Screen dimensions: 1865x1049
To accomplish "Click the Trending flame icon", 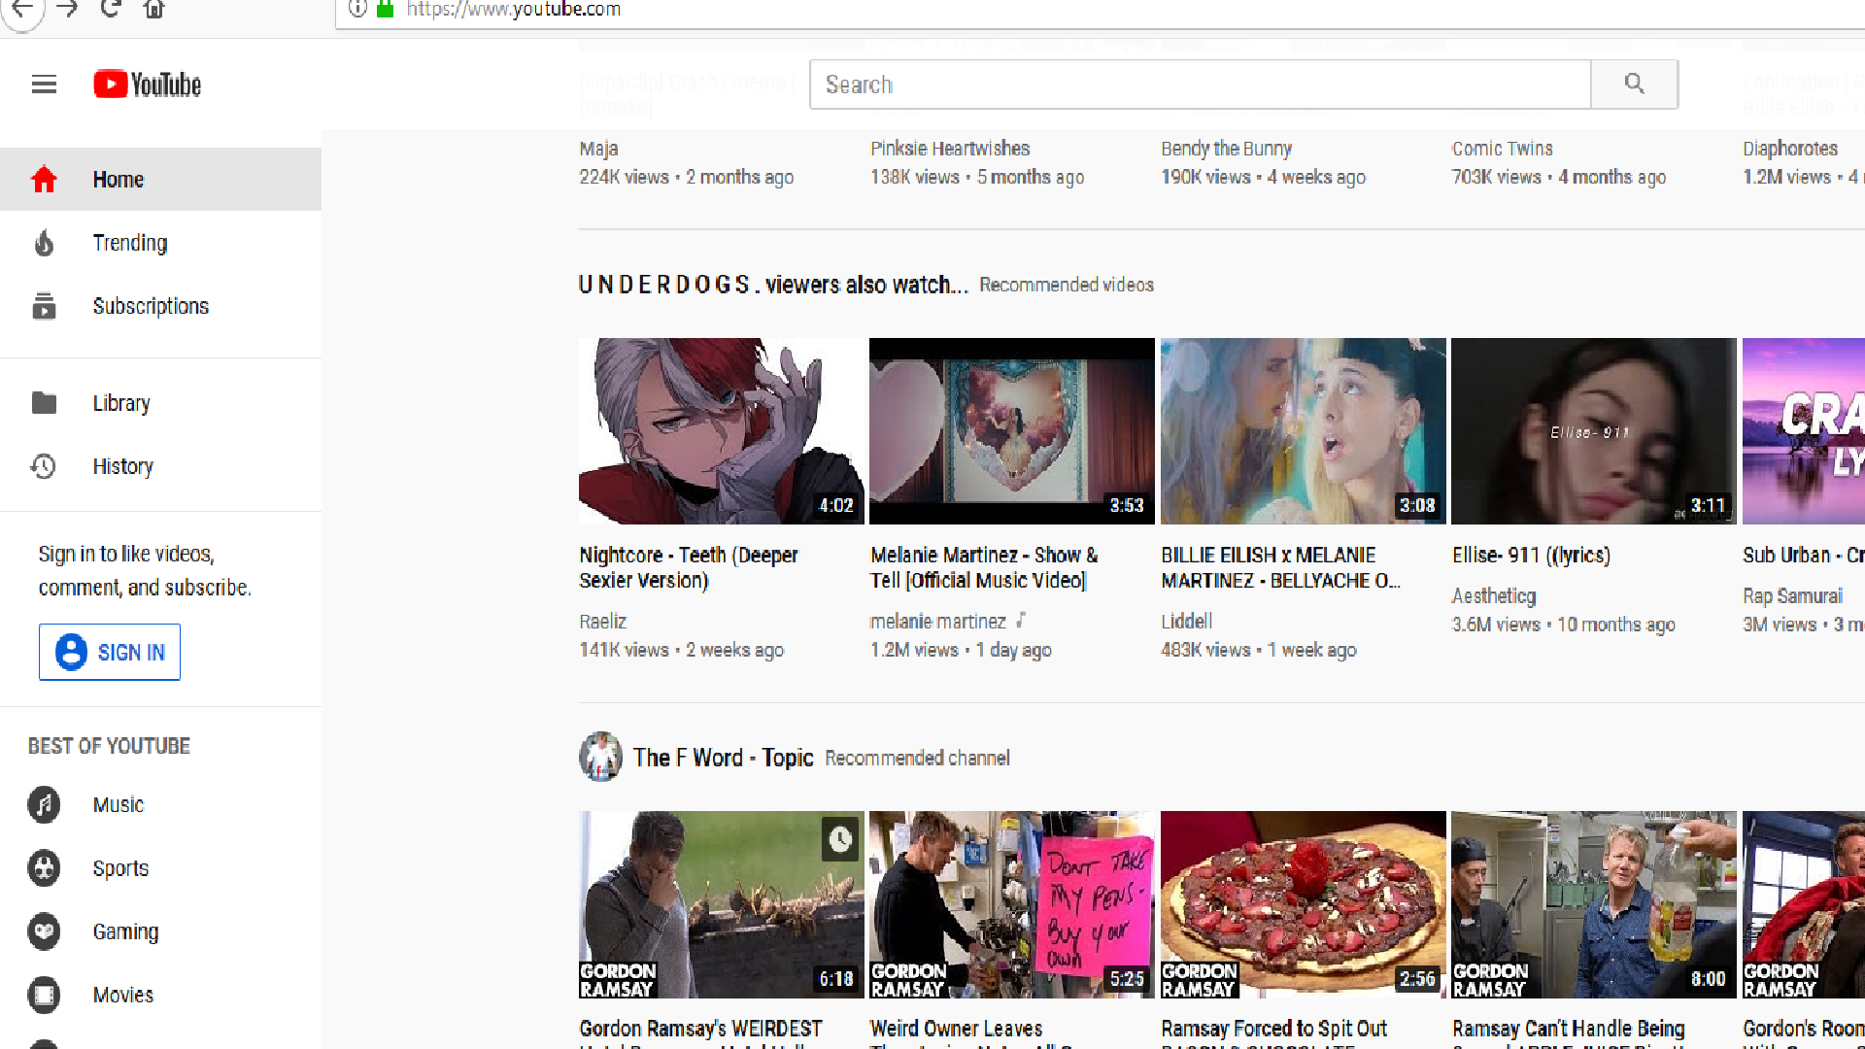I will (44, 243).
